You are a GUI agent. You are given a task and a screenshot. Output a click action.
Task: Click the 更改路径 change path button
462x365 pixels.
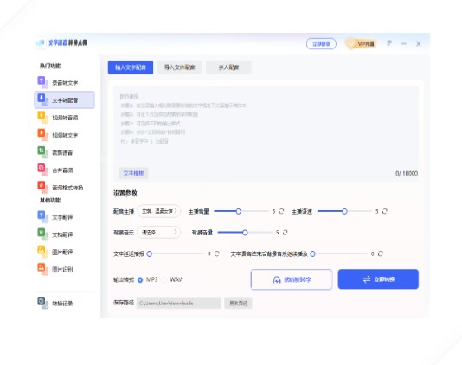(238, 303)
